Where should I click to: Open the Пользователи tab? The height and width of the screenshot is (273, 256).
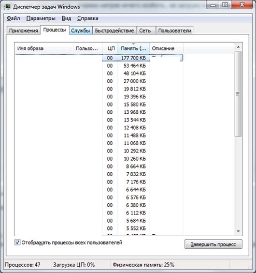point(174,30)
